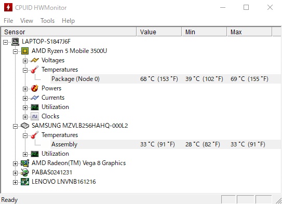This screenshot has height=204, width=282.
Task: Click the LENOVO motherboard icon
Action: click(x=25, y=182)
